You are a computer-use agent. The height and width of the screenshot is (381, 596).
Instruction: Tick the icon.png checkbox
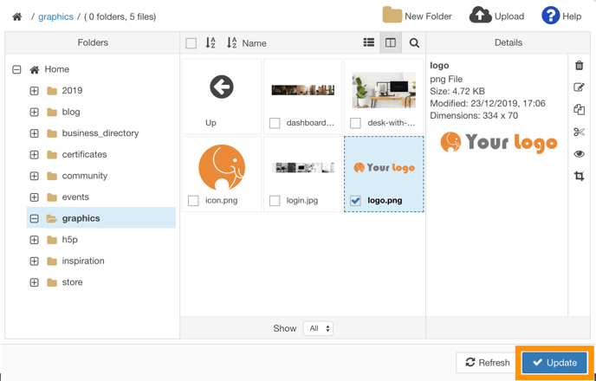(x=194, y=201)
